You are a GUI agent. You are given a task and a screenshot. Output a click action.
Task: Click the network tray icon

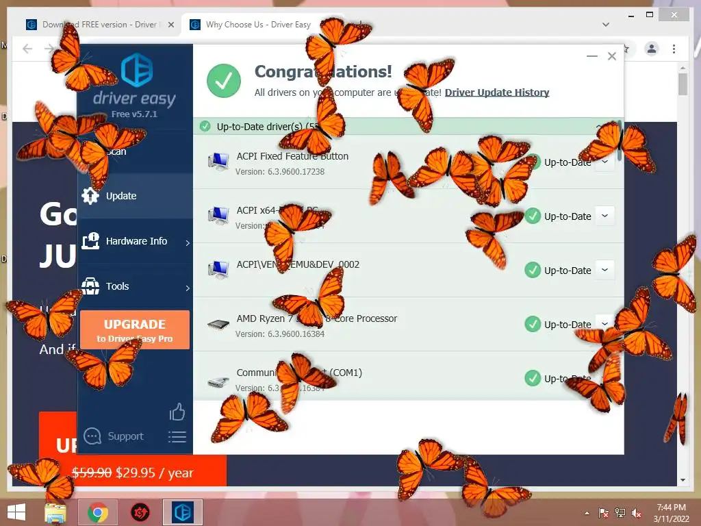click(620, 513)
